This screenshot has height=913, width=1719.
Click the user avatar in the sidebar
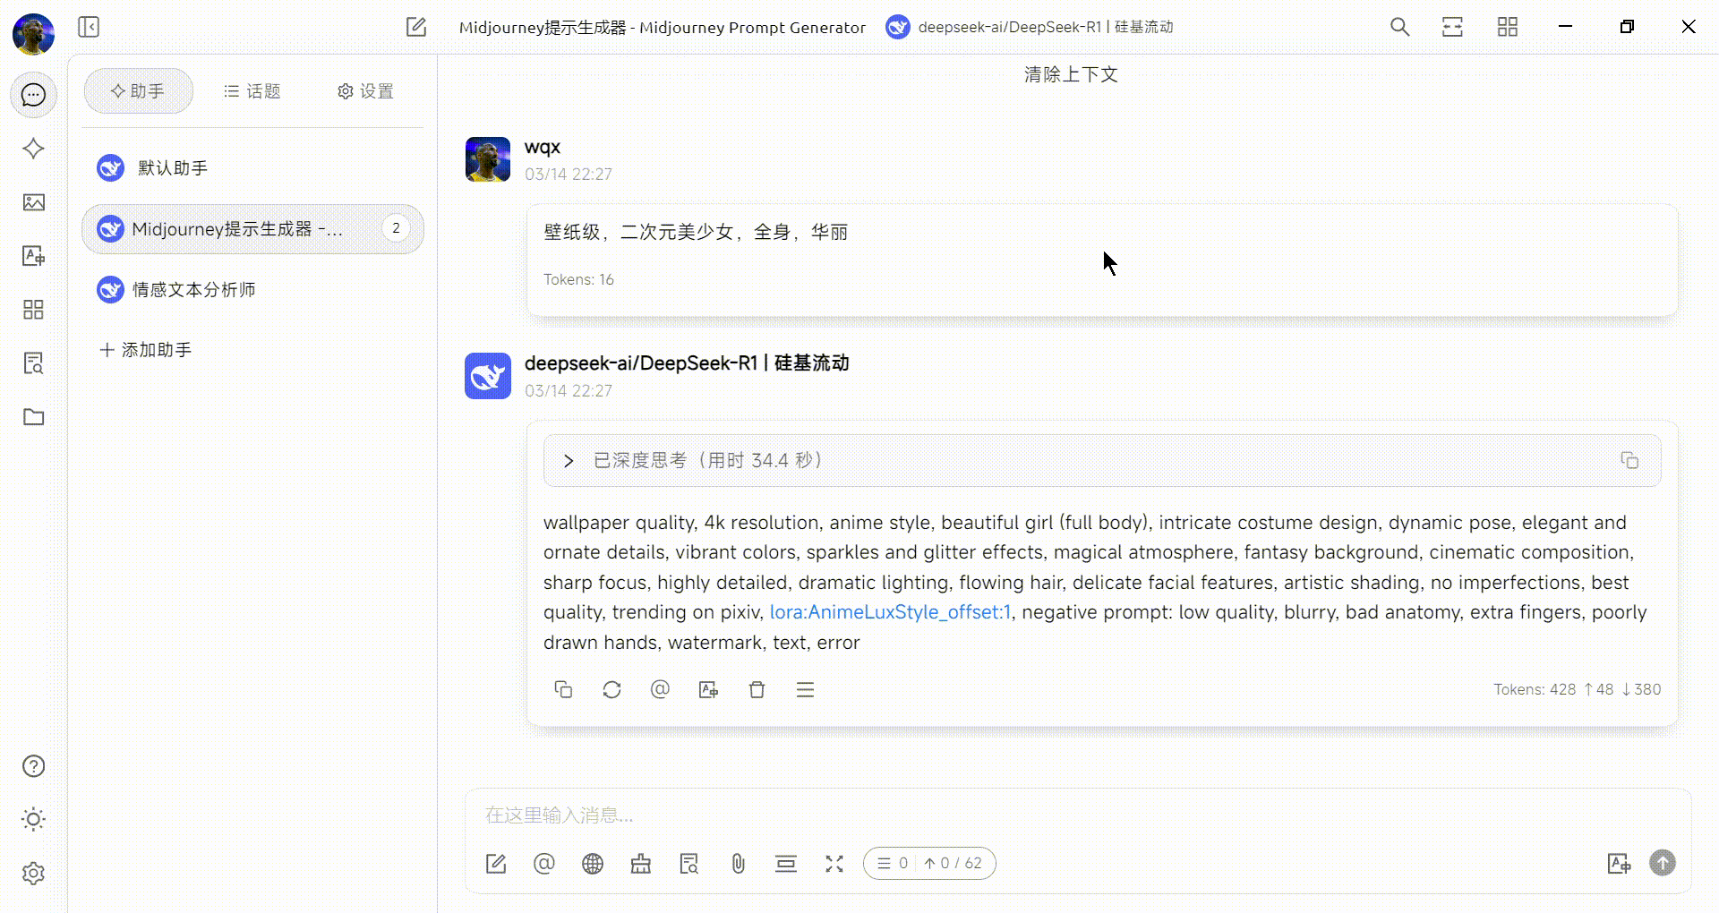(x=33, y=34)
